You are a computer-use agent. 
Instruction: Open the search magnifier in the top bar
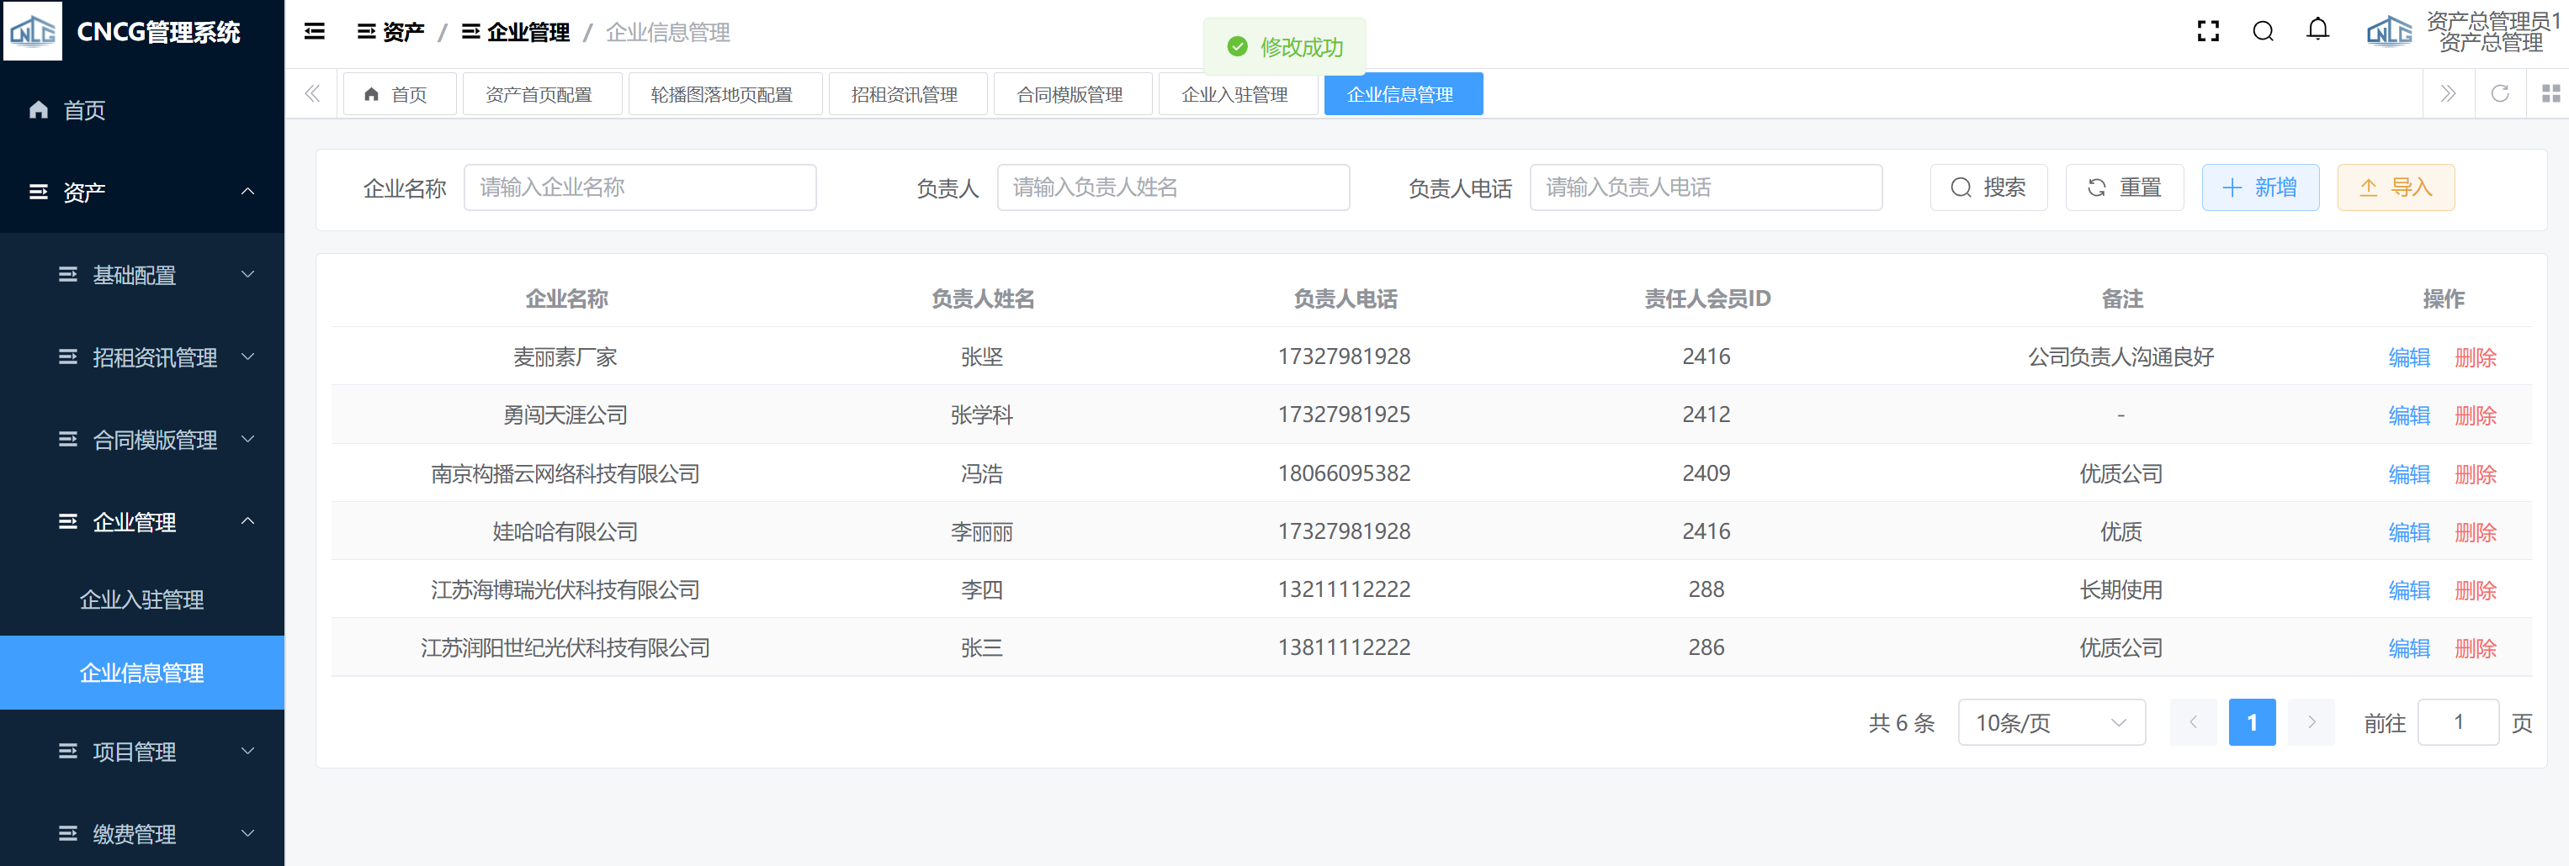(2263, 32)
